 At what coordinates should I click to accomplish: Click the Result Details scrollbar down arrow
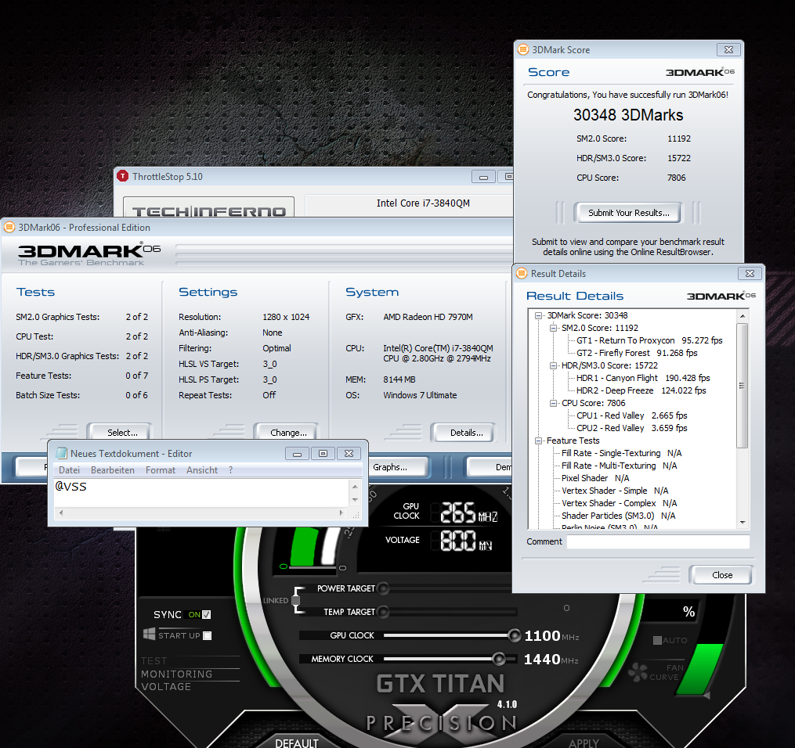tap(743, 523)
